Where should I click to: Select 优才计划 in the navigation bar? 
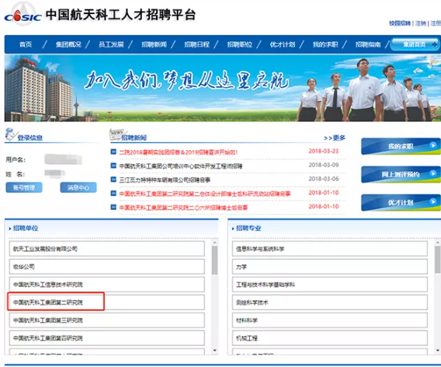tap(283, 44)
